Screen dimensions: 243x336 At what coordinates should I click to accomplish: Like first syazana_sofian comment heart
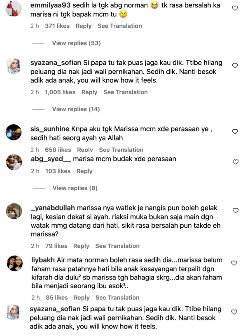pos(235,65)
